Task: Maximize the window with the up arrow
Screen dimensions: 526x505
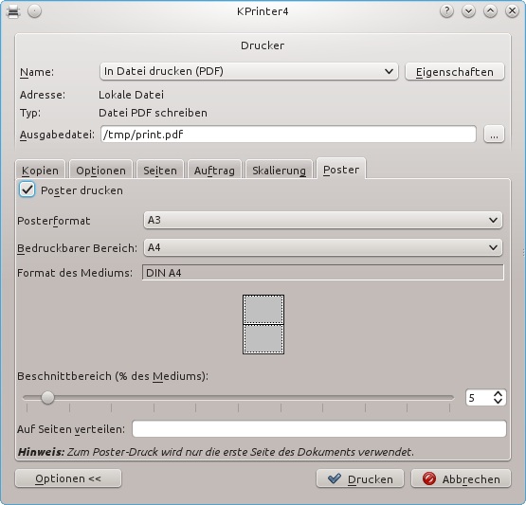Action: (x=490, y=11)
